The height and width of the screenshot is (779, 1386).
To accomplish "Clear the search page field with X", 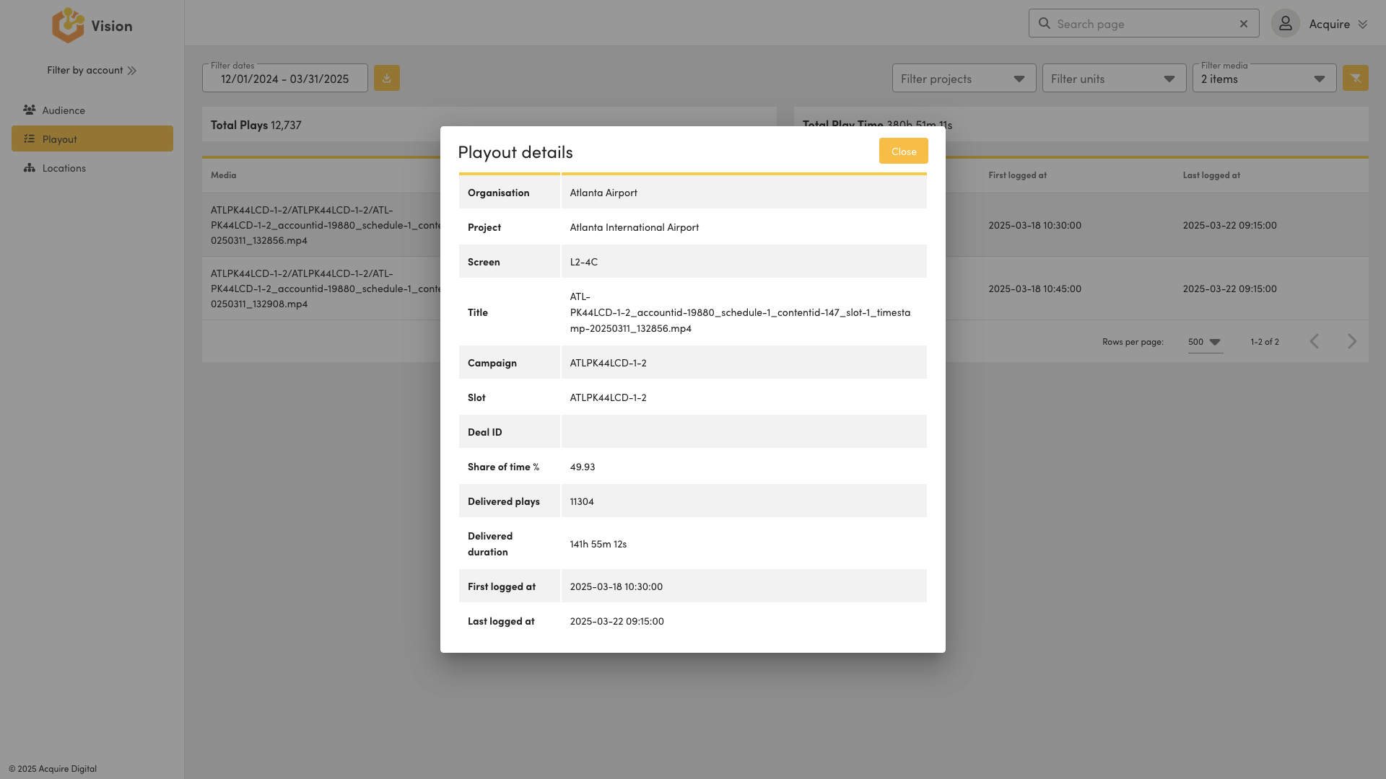I will [1244, 24].
